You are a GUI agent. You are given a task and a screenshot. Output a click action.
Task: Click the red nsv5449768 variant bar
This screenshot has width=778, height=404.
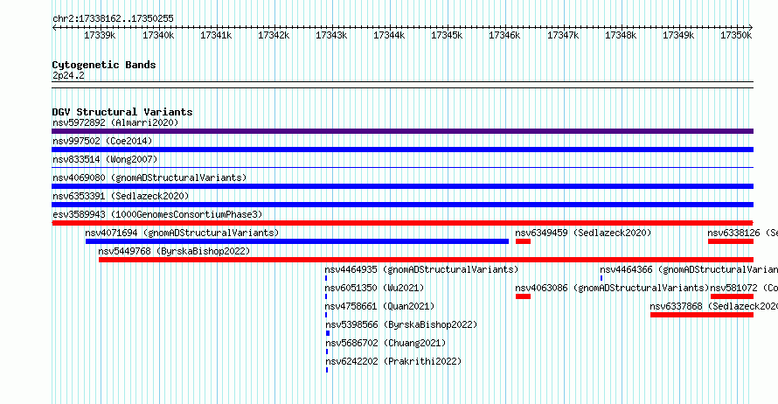(x=427, y=260)
